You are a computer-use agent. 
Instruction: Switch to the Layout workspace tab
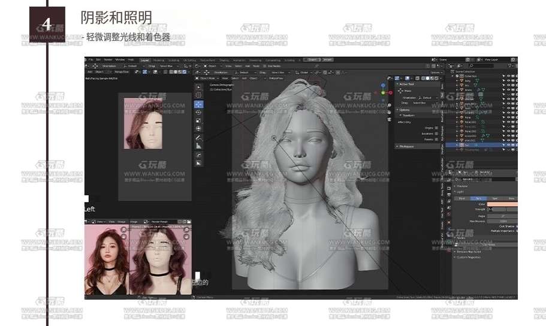click(145, 60)
